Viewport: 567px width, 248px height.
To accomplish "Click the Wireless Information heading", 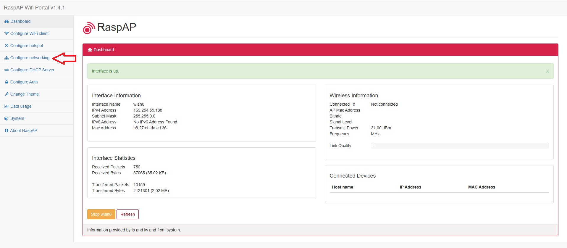I will tap(354, 96).
